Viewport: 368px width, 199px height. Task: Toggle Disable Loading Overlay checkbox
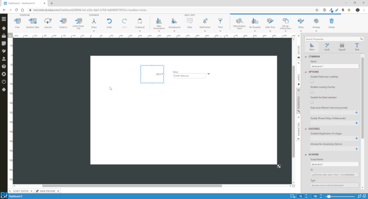(312, 92)
